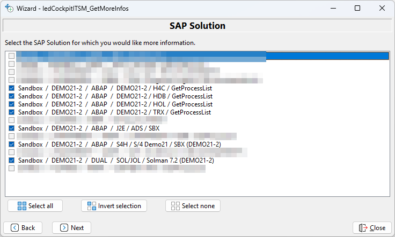The height and width of the screenshot is (237, 395).
Task: Click the wizard icon in title bar
Action: 9,9
